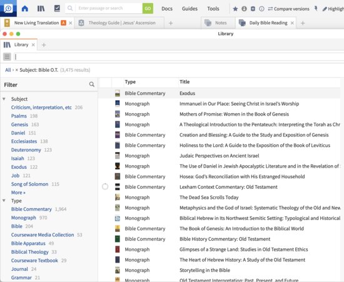Open the Docs menu

(167, 9)
